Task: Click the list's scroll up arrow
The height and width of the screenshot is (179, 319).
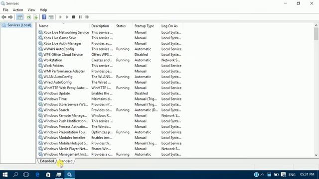Action: pyautogui.click(x=316, y=25)
